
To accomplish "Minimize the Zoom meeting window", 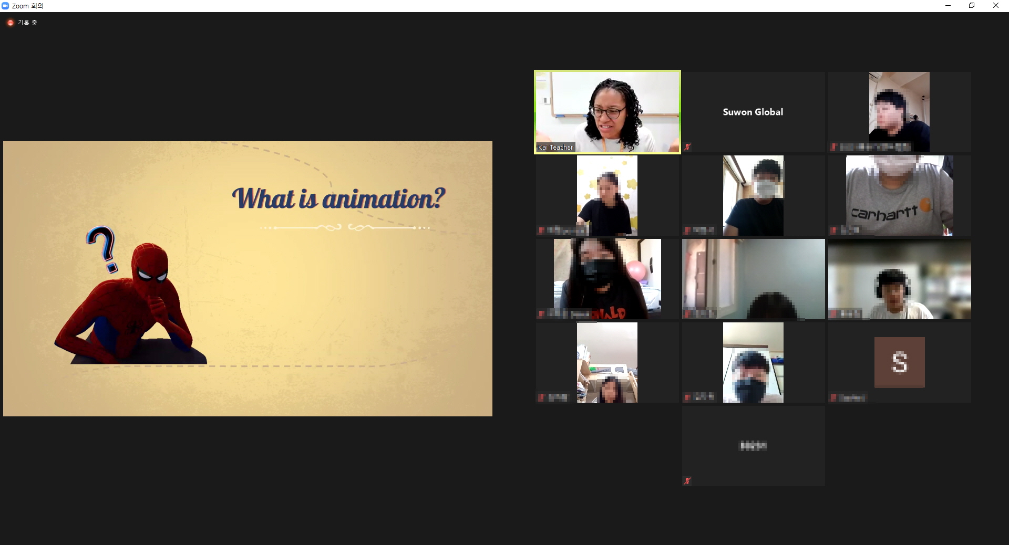I will coord(948,6).
